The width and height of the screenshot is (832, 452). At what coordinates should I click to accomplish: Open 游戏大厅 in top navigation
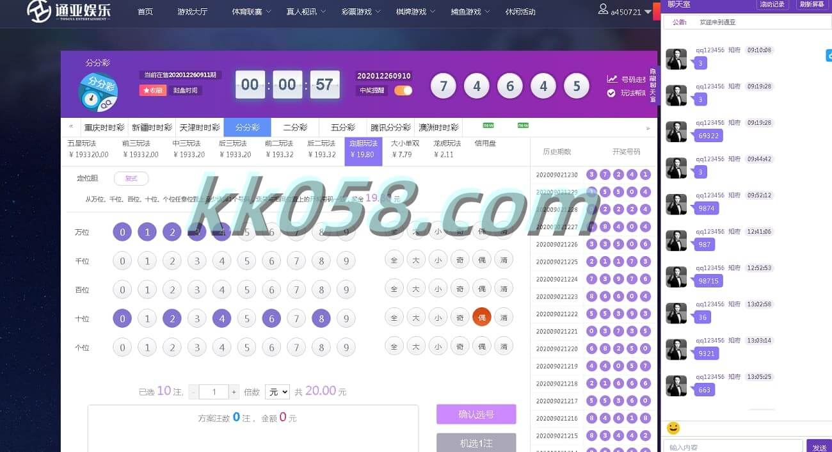coord(192,12)
